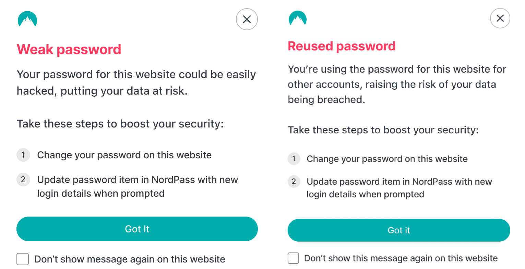Click the red "Reused password" heading
525x269 pixels.
(x=342, y=46)
